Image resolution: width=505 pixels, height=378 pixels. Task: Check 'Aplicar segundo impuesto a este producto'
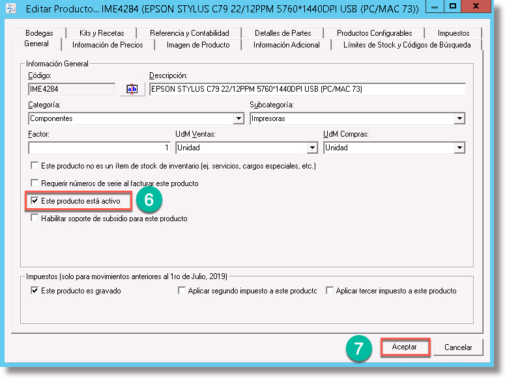[182, 291]
